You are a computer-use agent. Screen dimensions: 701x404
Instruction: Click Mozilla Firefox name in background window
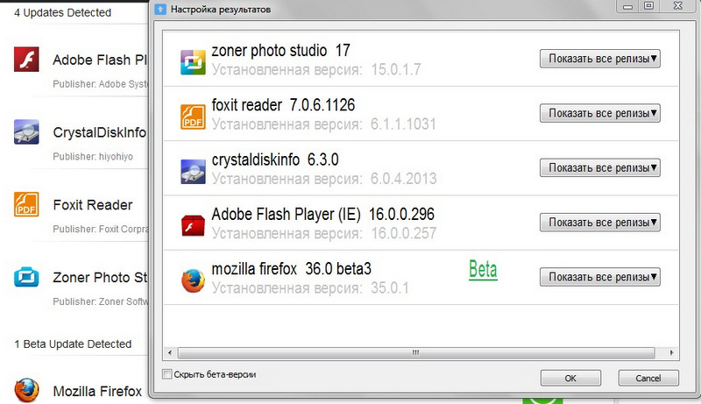click(97, 392)
